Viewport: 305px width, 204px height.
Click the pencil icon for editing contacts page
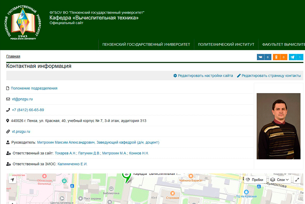point(239,76)
